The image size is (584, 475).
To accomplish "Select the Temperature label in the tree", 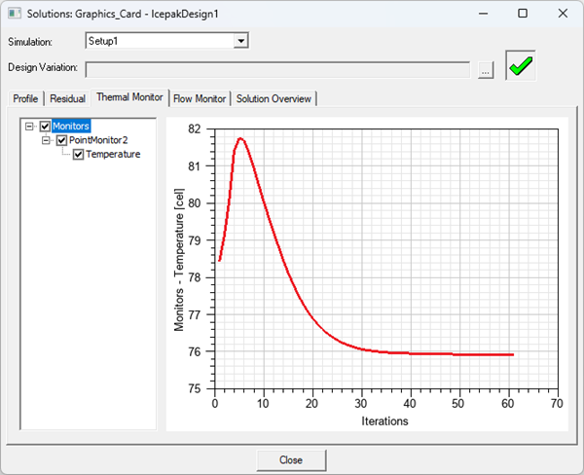I will point(113,155).
